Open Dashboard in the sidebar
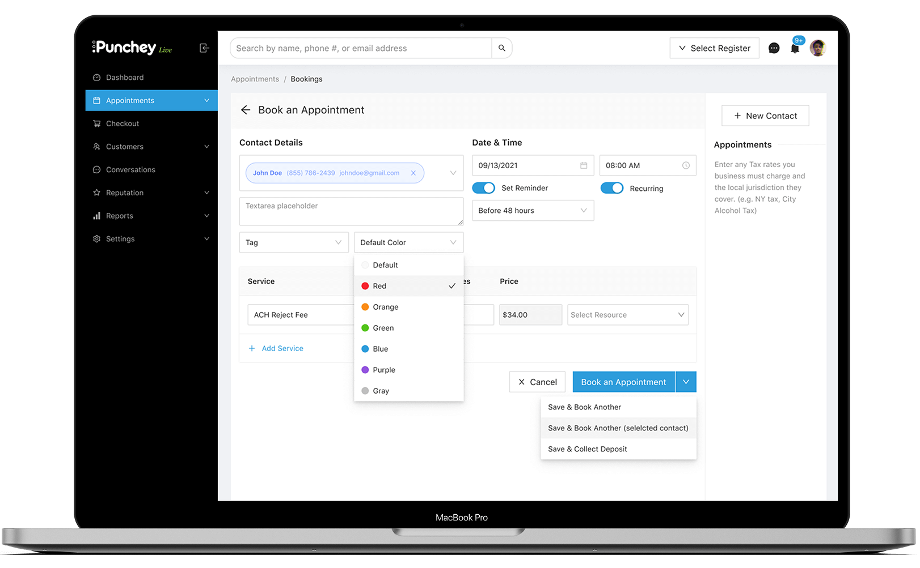Image resolution: width=920 pixels, height=568 pixels. point(151,78)
